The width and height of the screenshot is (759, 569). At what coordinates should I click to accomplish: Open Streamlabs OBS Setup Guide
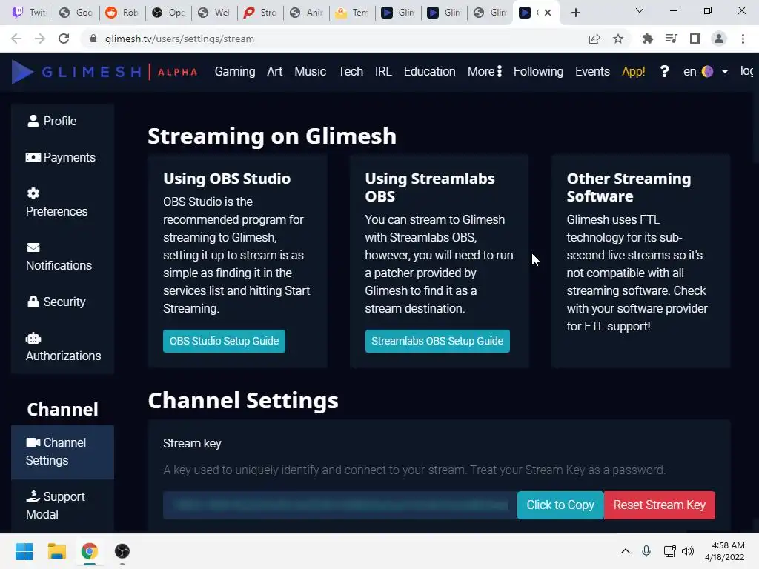point(437,341)
